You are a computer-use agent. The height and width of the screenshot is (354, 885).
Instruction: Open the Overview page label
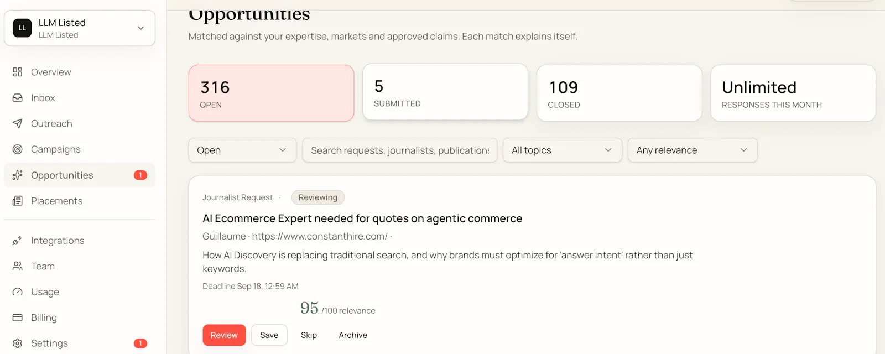pos(51,72)
